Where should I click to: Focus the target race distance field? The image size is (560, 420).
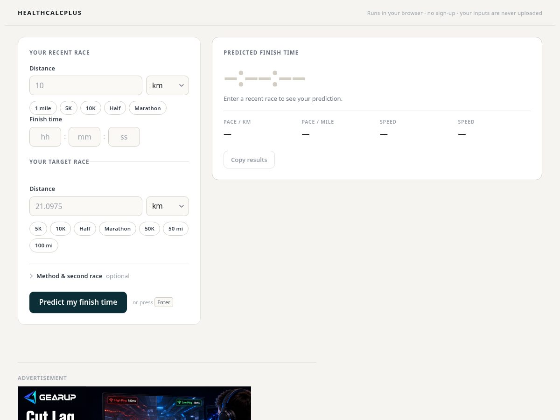pyautogui.click(x=86, y=206)
